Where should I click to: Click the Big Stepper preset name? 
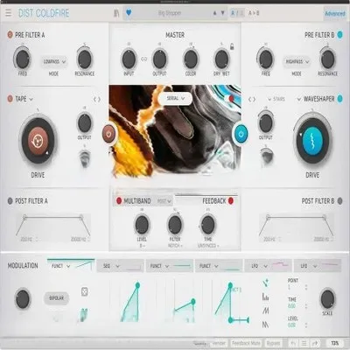click(170, 13)
